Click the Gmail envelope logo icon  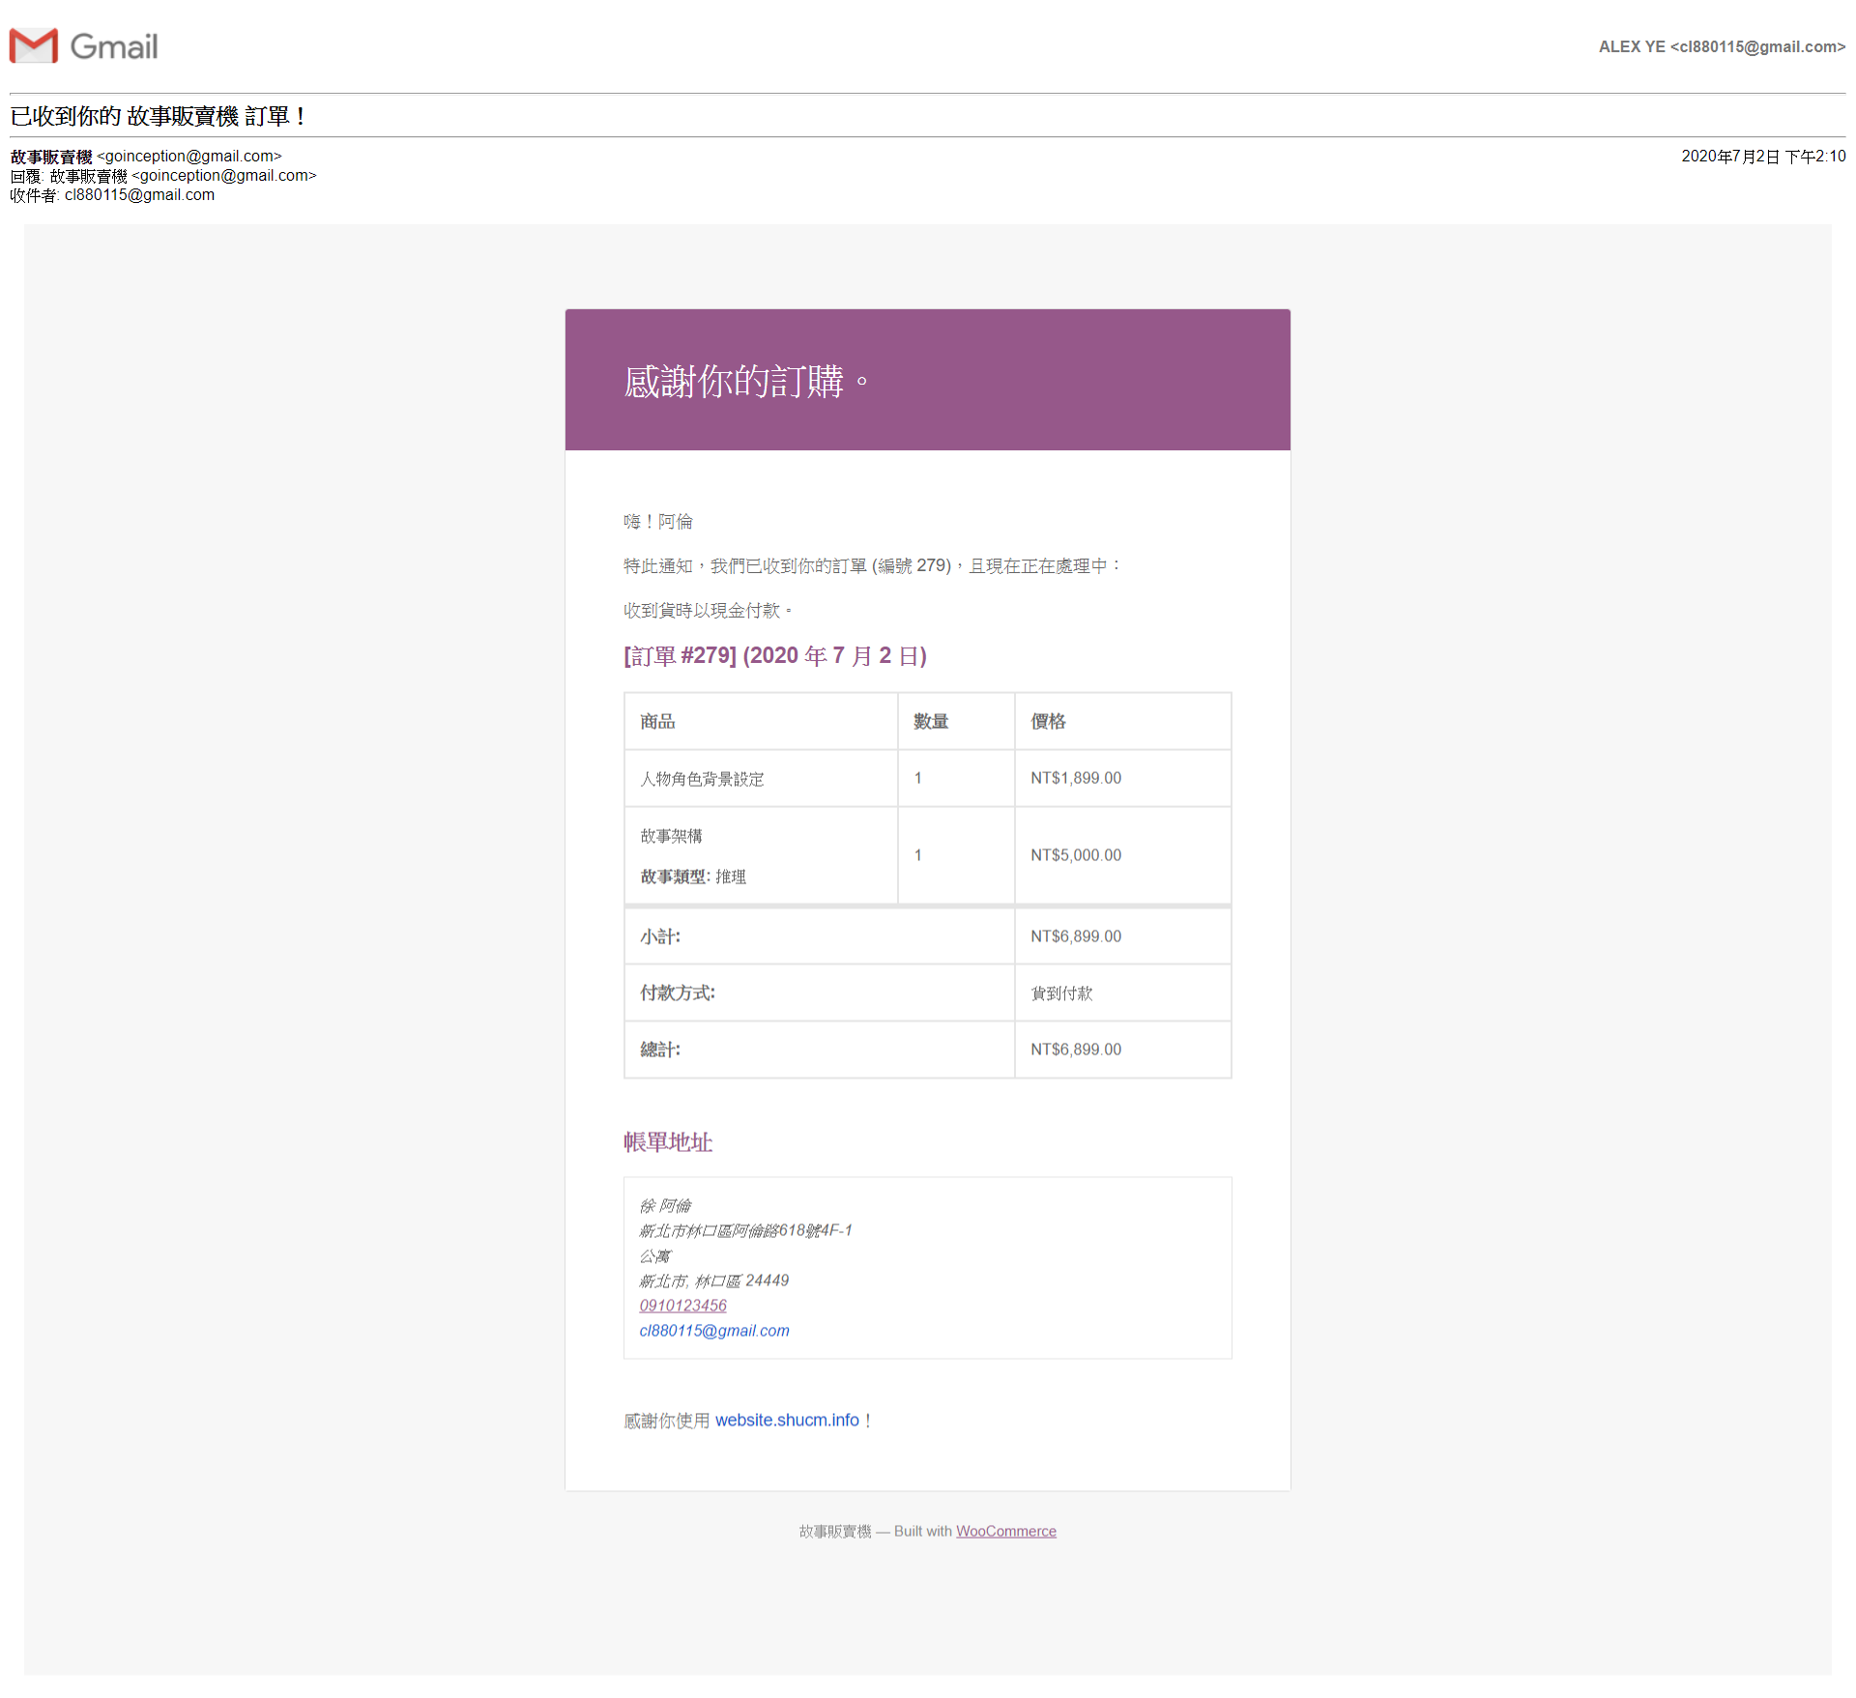[34, 45]
